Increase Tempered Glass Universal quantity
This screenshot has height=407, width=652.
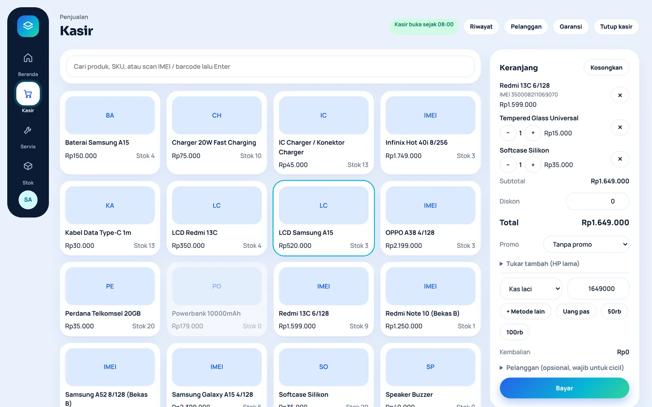(x=533, y=133)
